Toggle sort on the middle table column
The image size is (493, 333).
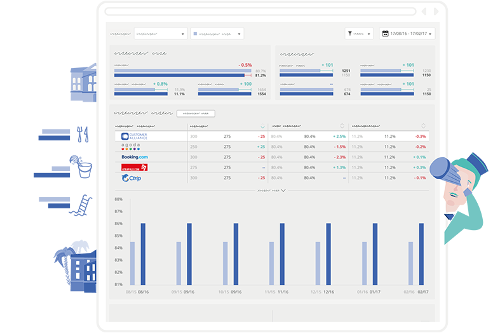(x=342, y=126)
